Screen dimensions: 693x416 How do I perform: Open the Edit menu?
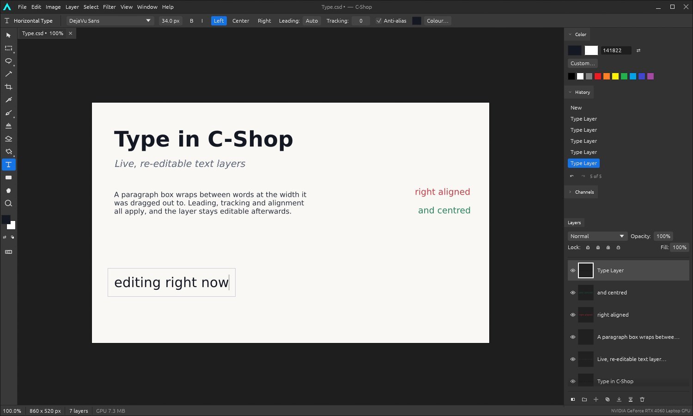click(36, 7)
